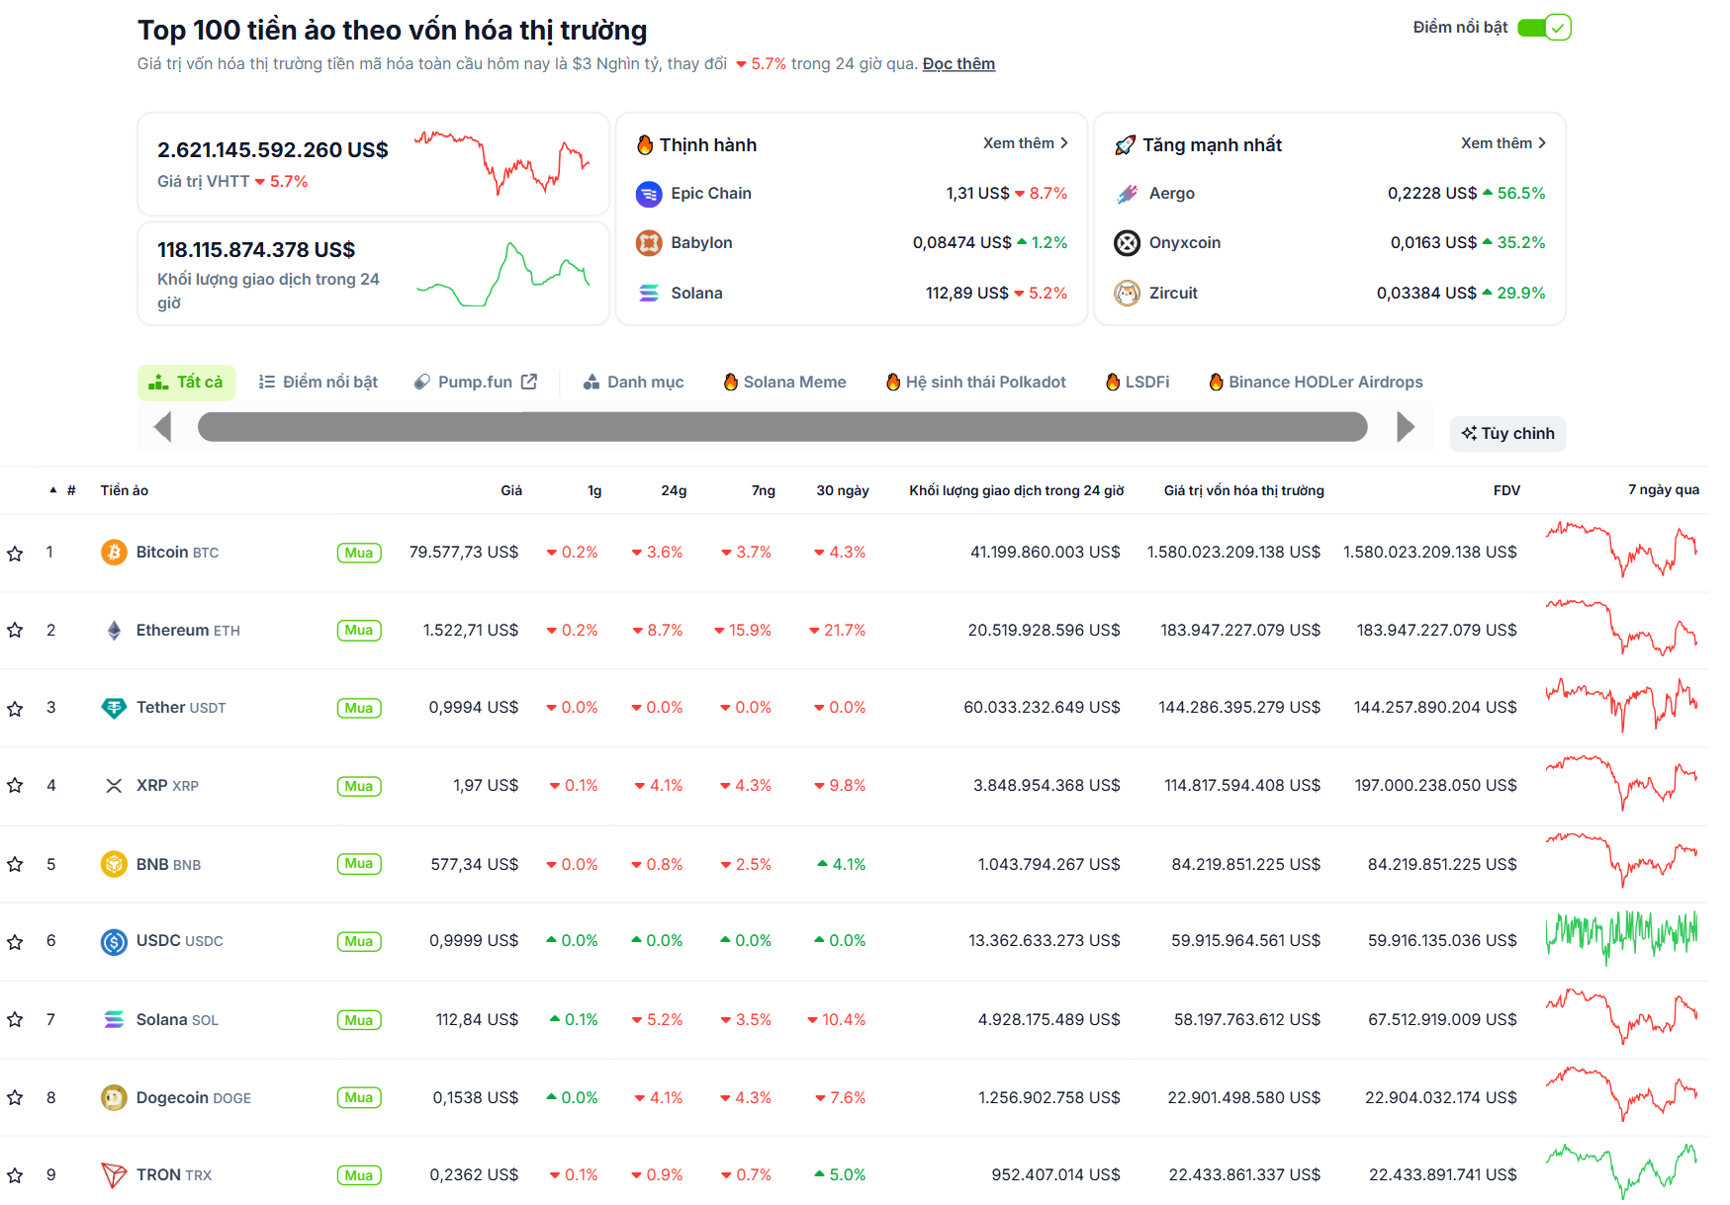Open the Pump.fun tab
Screen dimensions: 1730x1205
point(476,383)
